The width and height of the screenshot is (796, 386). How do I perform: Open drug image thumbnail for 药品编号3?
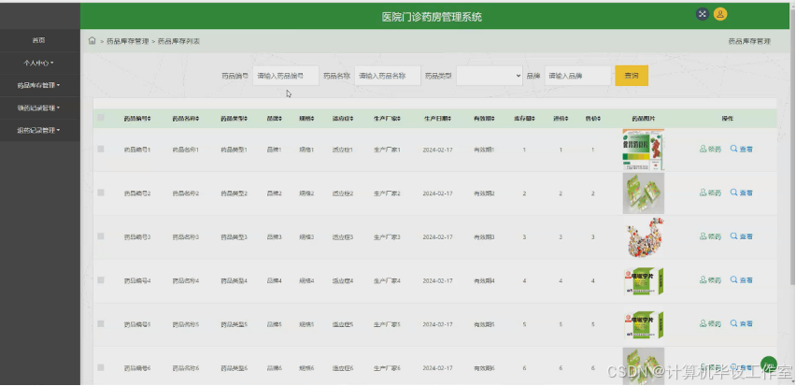coord(643,237)
